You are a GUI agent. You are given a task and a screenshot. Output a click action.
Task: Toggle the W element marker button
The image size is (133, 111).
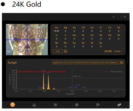[x=104, y=63]
